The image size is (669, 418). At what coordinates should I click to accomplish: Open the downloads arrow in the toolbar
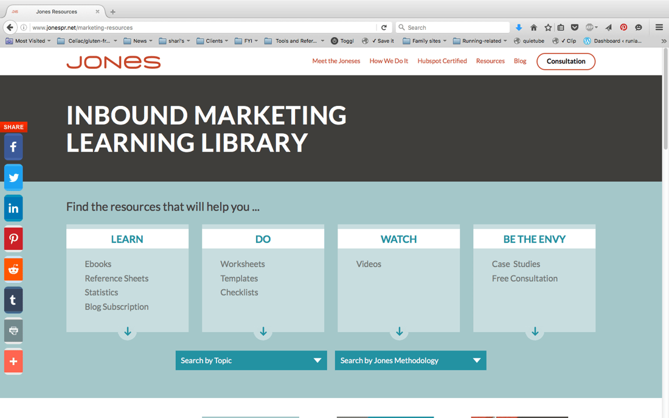[x=518, y=27]
